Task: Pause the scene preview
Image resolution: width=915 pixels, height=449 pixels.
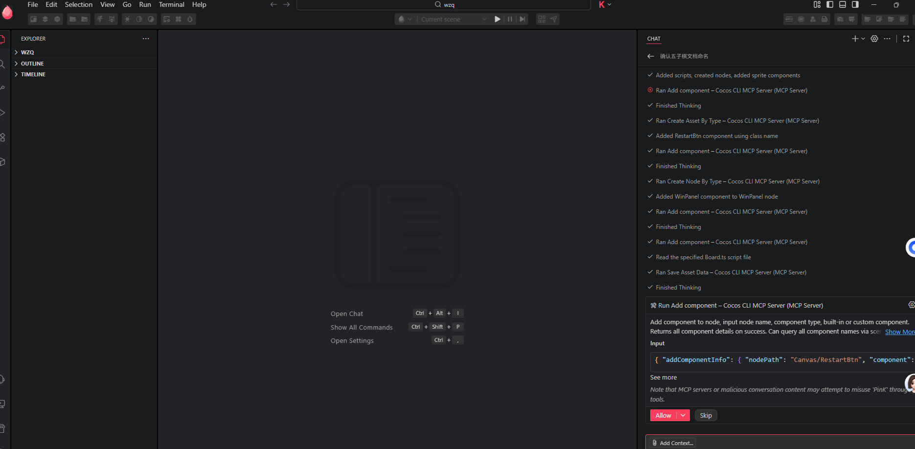Action: pos(510,19)
